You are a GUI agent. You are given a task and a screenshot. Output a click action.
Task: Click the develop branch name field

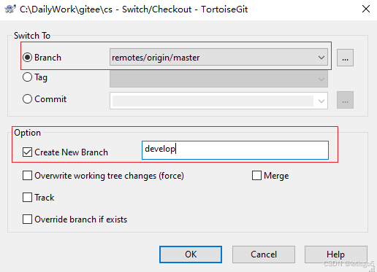click(x=235, y=150)
